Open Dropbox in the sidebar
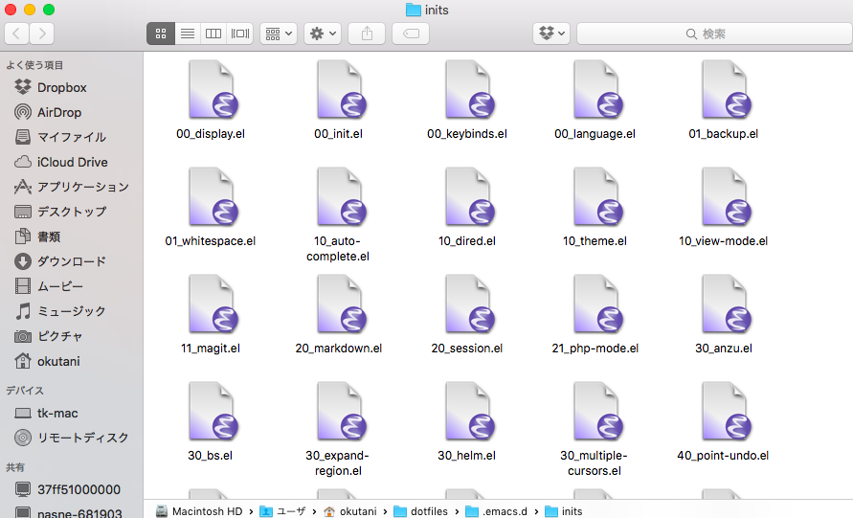Viewport: 853px width, 518px height. click(x=72, y=87)
